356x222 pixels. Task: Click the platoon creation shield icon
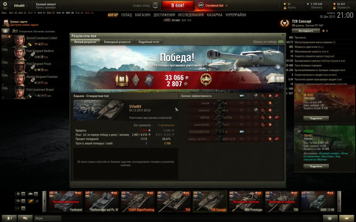click(x=155, y=5)
